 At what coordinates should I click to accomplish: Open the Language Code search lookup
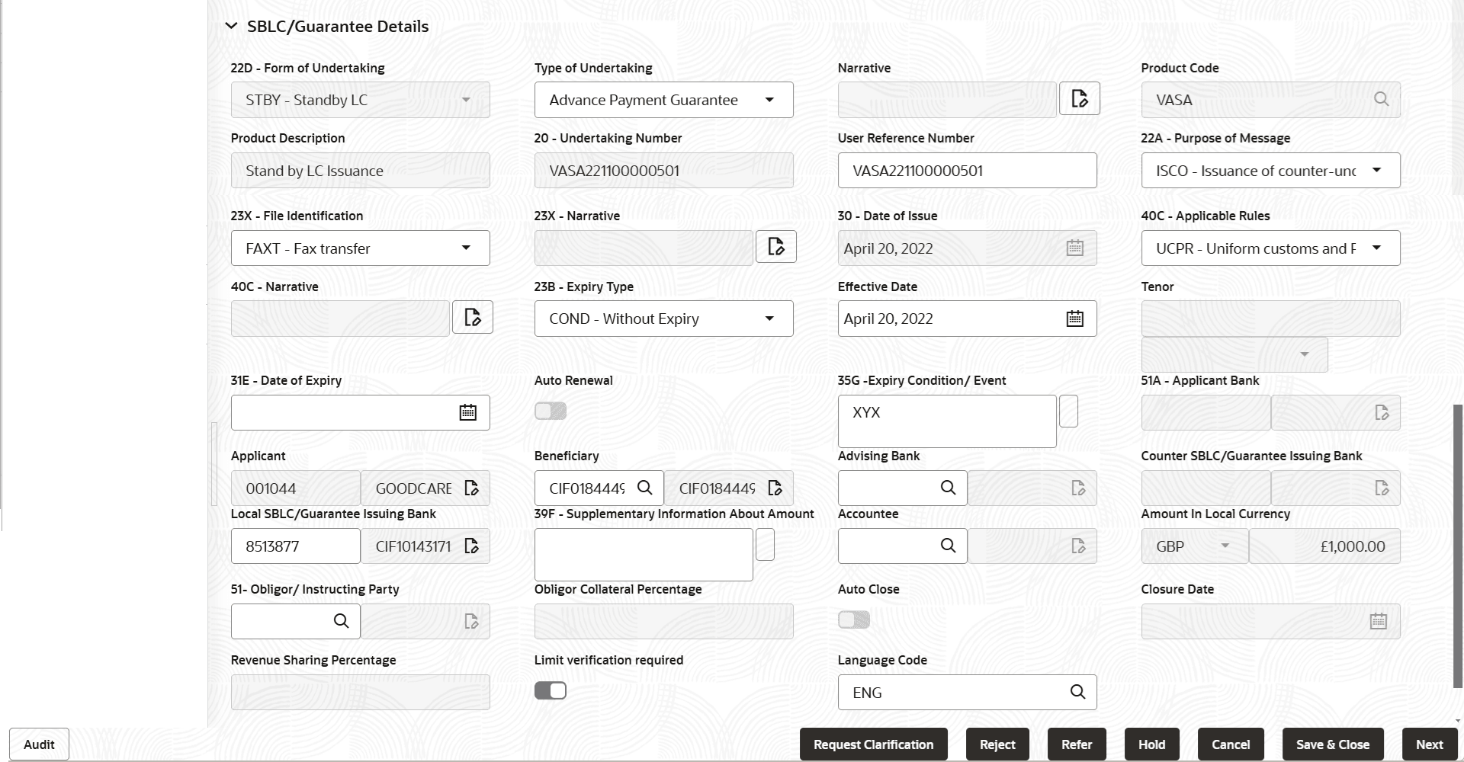pyautogui.click(x=1077, y=692)
